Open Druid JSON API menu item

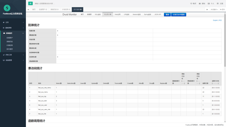click(x=158, y=14)
